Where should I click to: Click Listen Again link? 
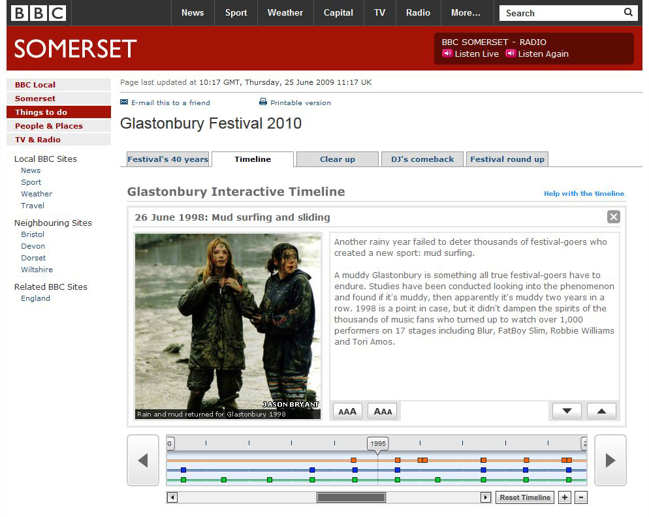coord(543,54)
